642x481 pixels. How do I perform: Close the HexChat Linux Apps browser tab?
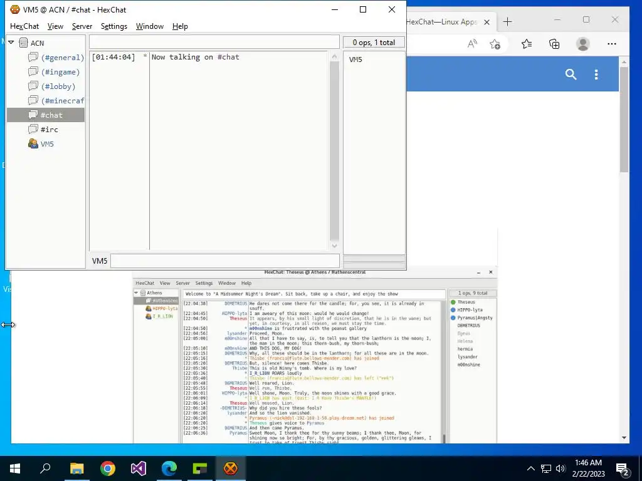click(x=487, y=22)
